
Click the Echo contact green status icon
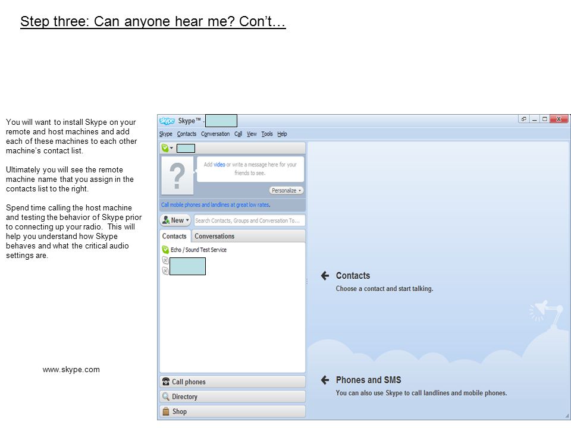165,250
